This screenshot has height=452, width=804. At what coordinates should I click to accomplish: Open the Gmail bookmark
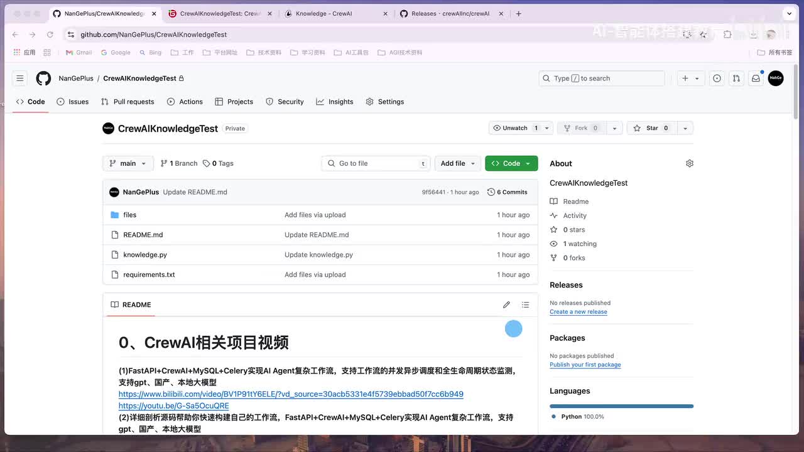[79, 53]
